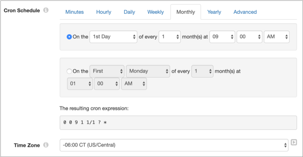Switch to the Daily tab
Screen dimensions: 303x157
click(x=129, y=12)
